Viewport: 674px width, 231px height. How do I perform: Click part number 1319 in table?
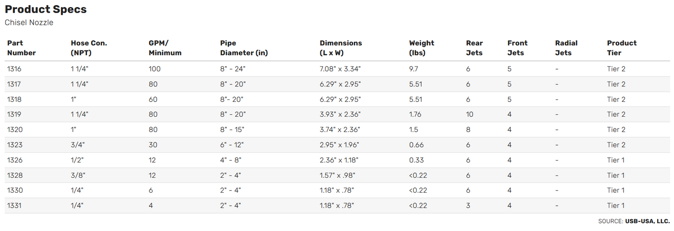(x=14, y=114)
